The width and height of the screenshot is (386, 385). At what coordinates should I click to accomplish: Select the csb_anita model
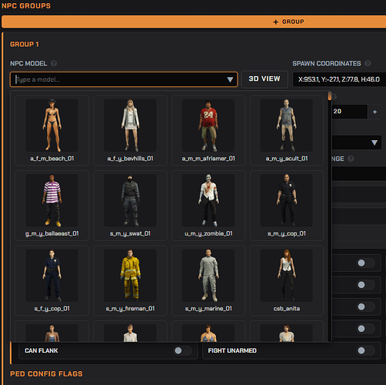(287, 280)
